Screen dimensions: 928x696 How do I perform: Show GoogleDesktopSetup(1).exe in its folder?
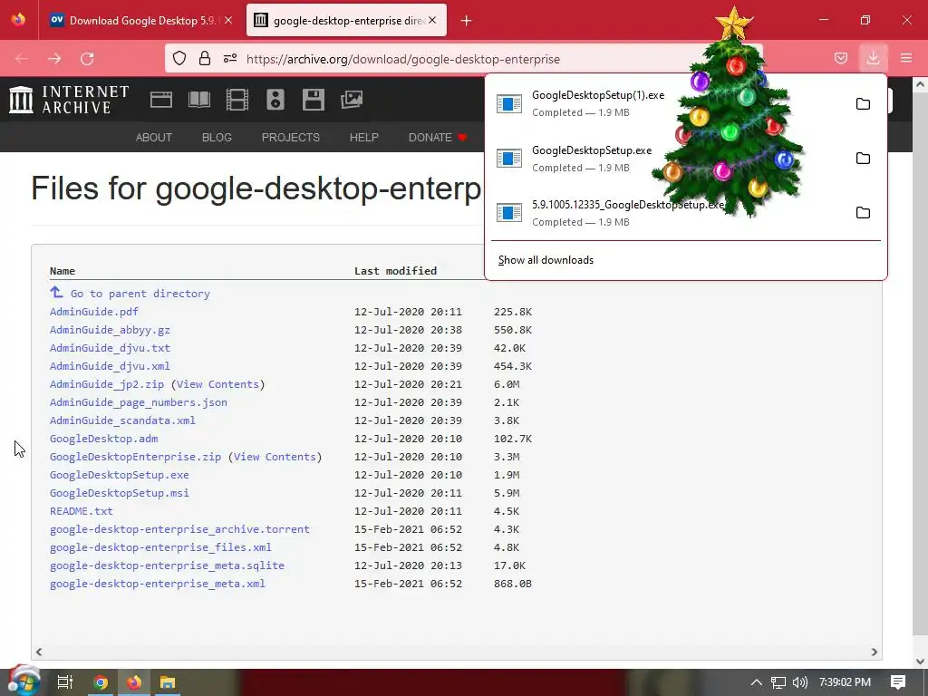[863, 103]
